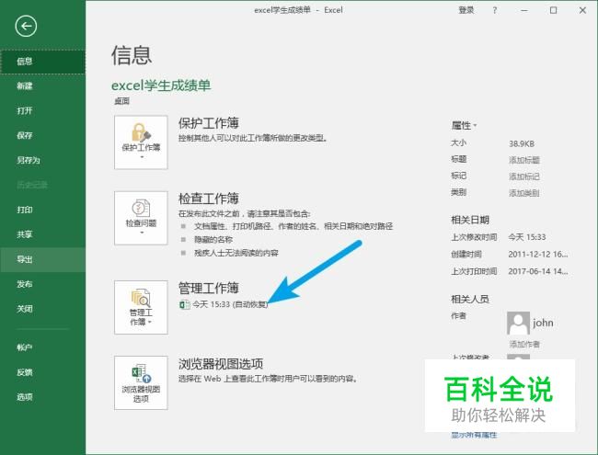The width and height of the screenshot is (598, 455).
Task: Open 帐户 in the sidebar
Action: (42, 347)
